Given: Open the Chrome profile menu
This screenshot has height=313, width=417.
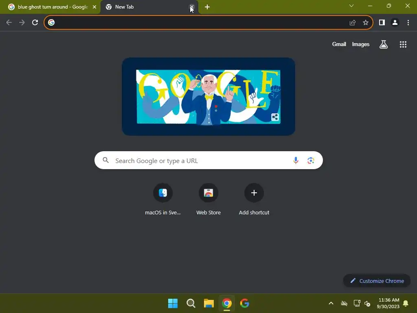Looking at the screenshot, I should coord(395,23).
